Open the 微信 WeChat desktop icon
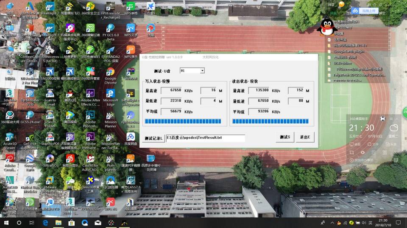Image resolution: width=407 pixels, height=228 pixels. coord(70,182)
